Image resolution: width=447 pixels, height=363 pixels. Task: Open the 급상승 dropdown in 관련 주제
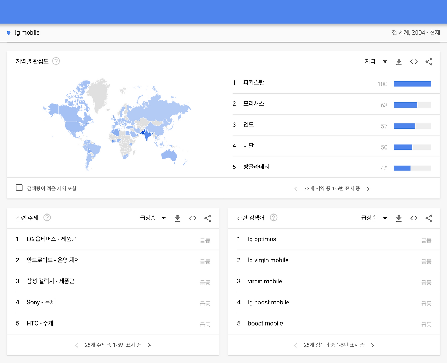coord(153,218)
